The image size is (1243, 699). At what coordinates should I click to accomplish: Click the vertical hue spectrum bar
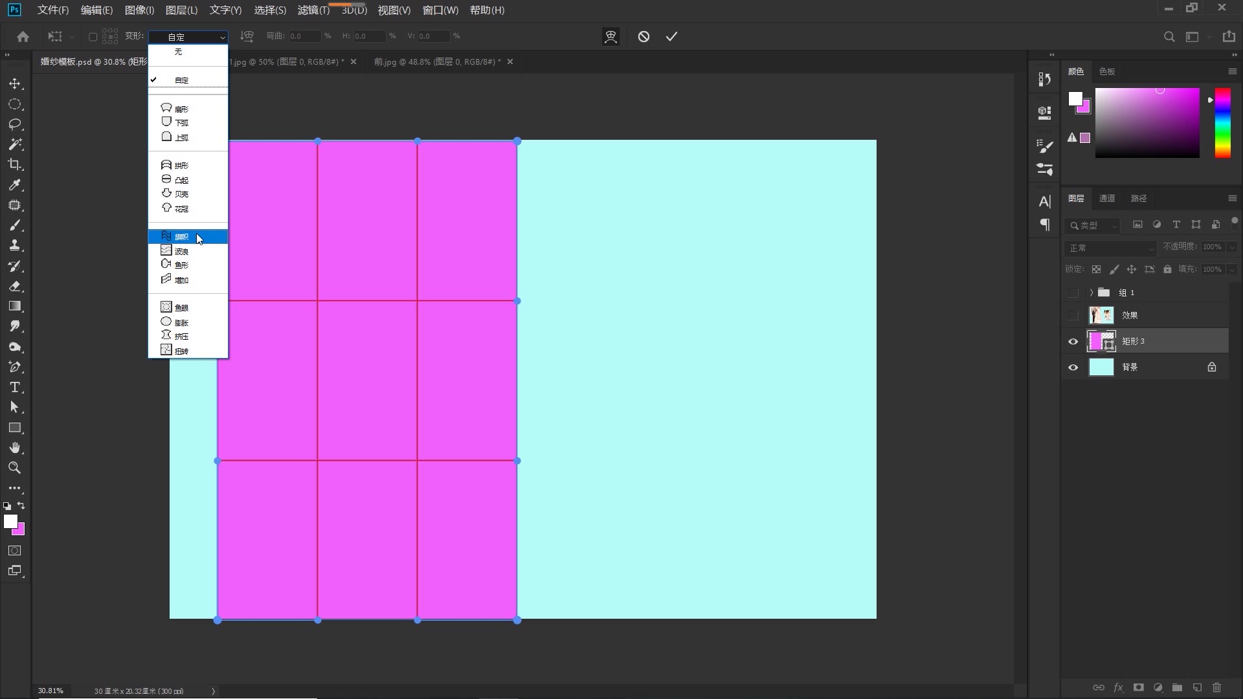tap(1222, 123)
